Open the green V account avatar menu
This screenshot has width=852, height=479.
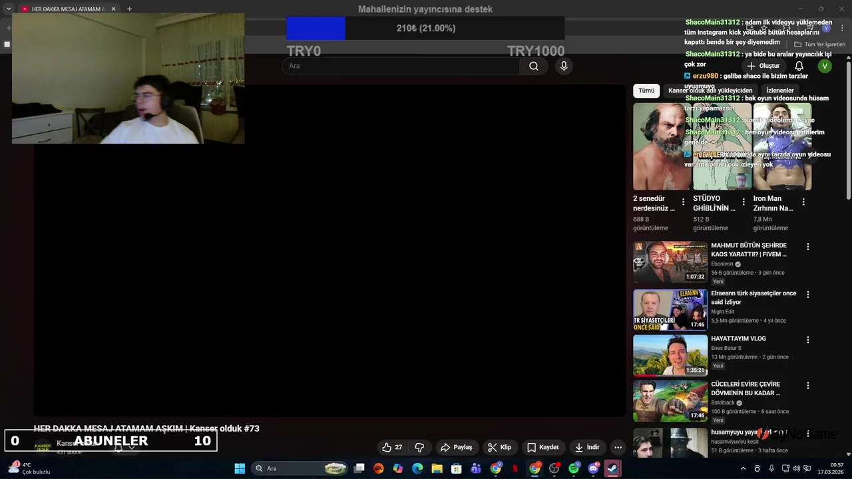click(x=825, y=66)
